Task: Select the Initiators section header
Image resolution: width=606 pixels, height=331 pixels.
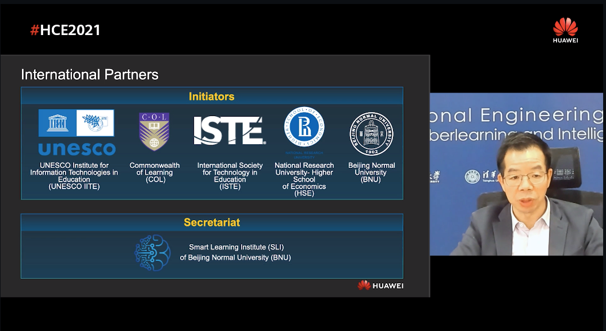Action: point(212,97)
